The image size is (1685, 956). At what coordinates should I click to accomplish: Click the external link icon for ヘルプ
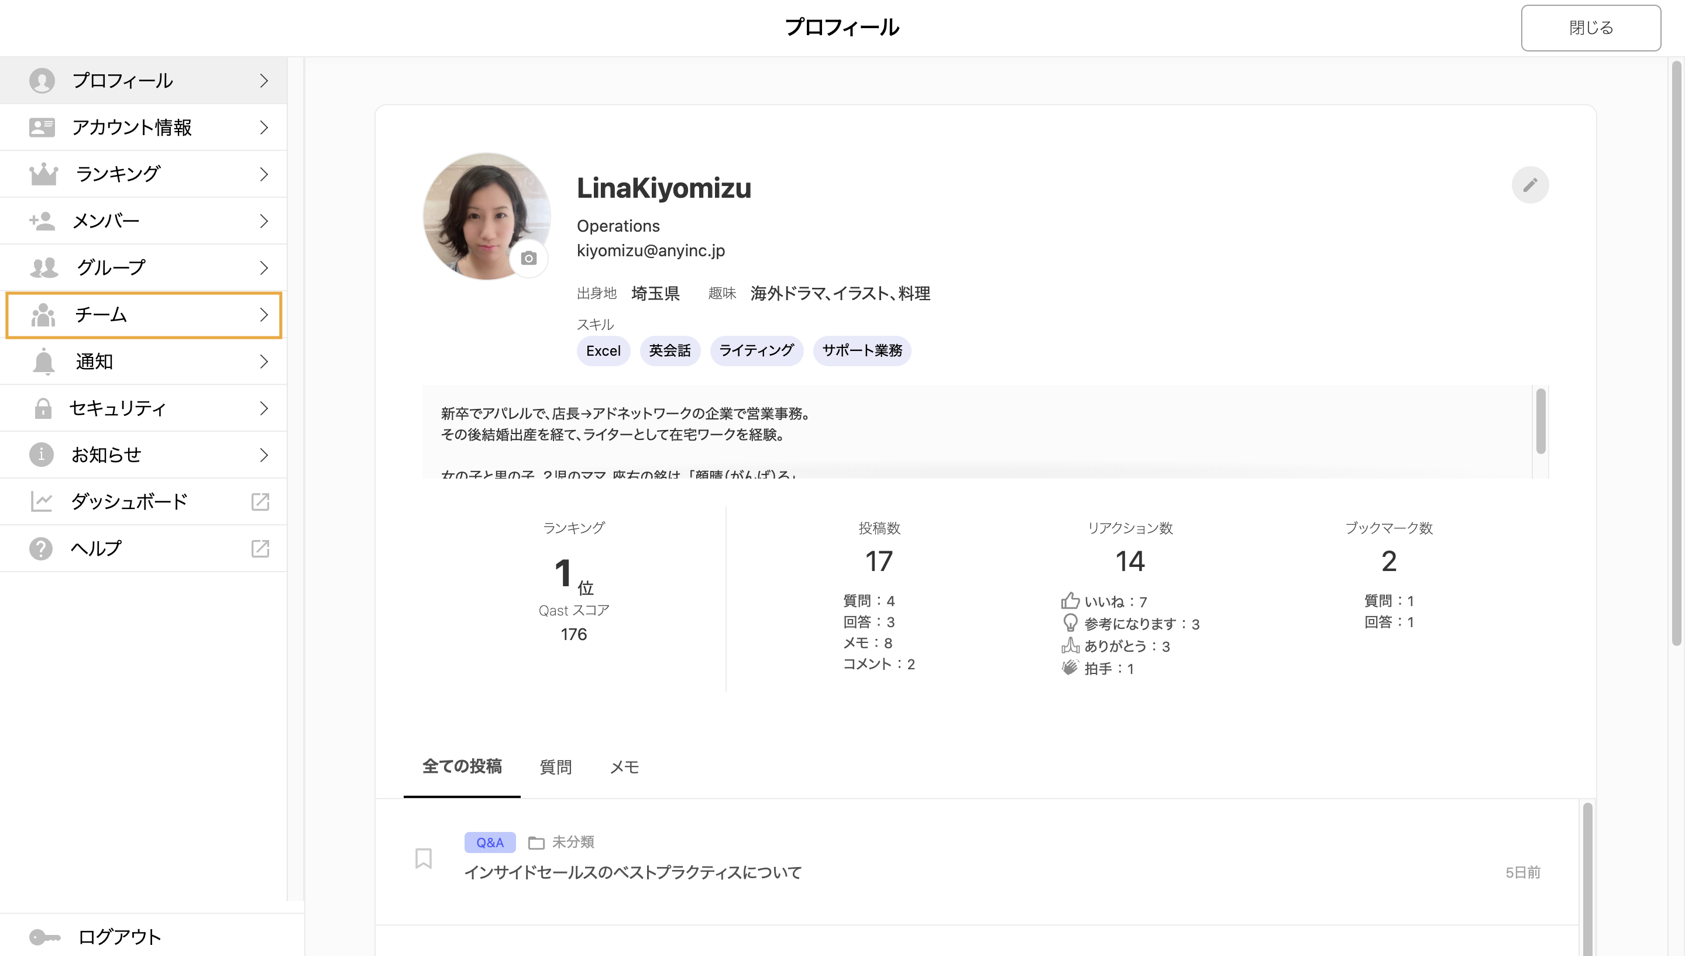[260, 548]
